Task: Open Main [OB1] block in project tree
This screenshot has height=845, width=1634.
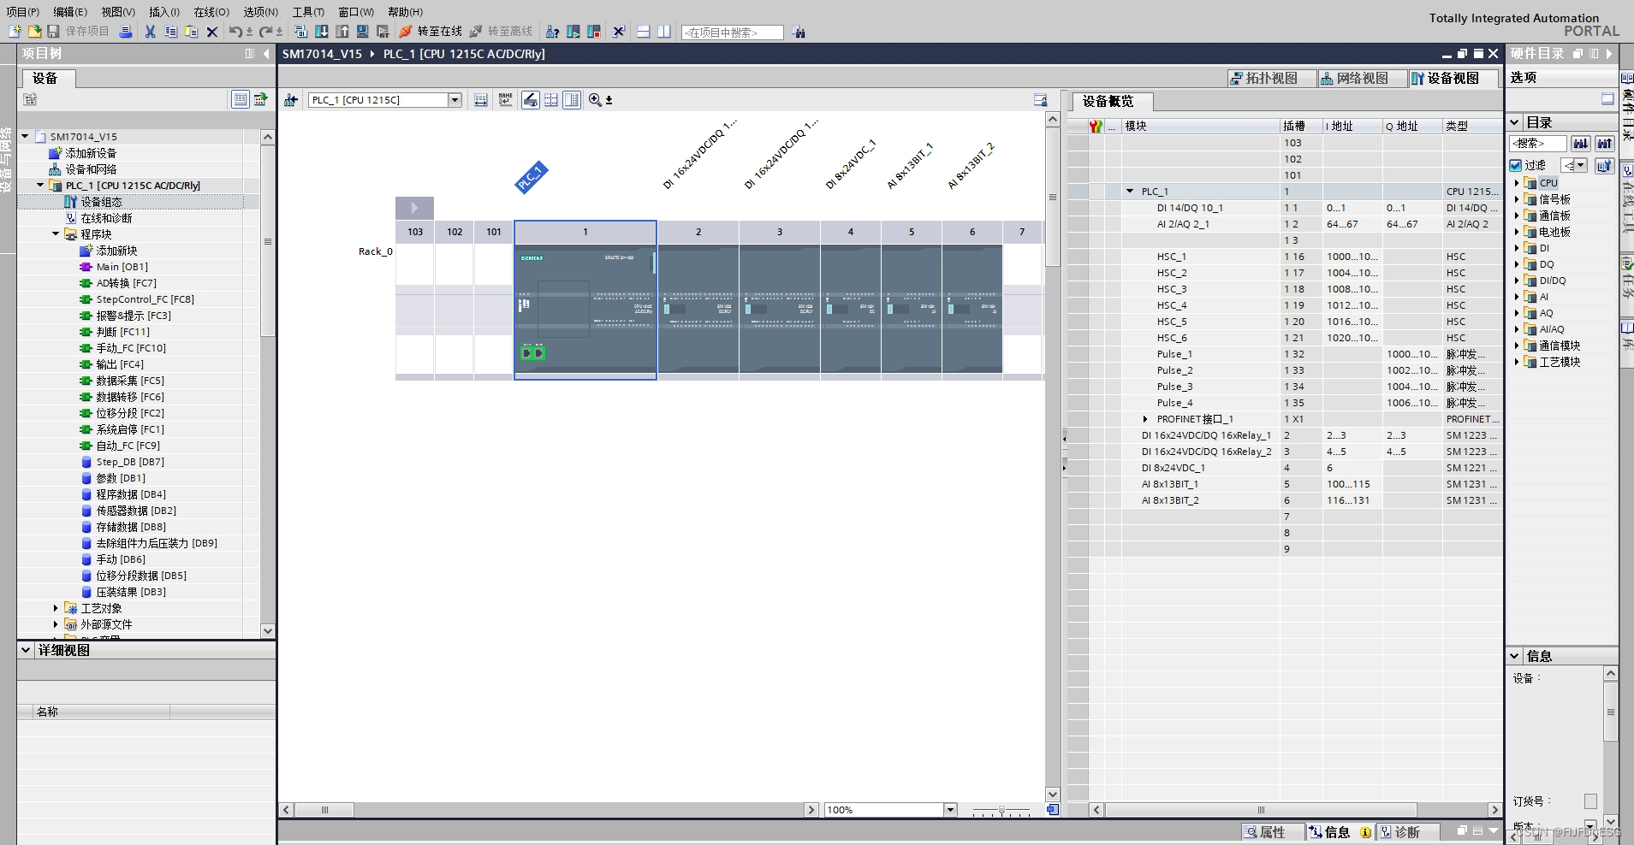Action: coord(122,267)
